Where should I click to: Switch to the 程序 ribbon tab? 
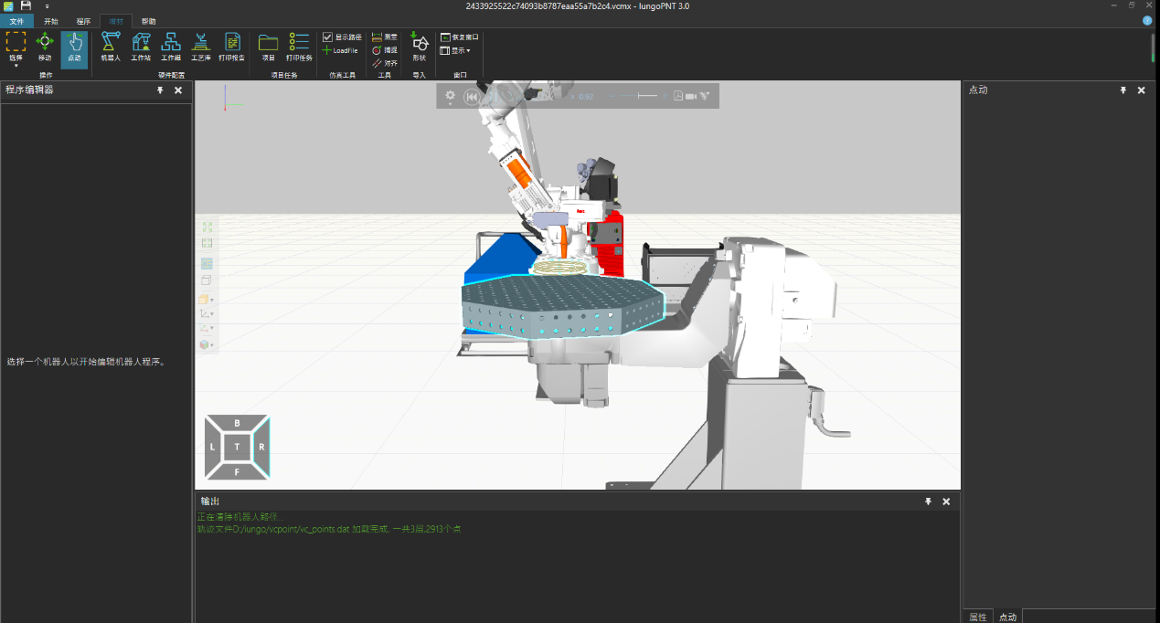(x=83, y=21)
